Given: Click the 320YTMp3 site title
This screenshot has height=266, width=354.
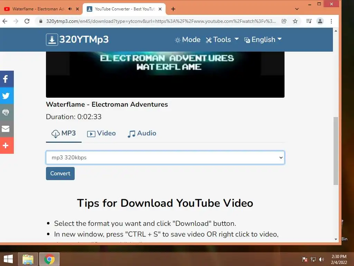Looking at the screenshot, I should pyautogui.click(x=84, y=39).
